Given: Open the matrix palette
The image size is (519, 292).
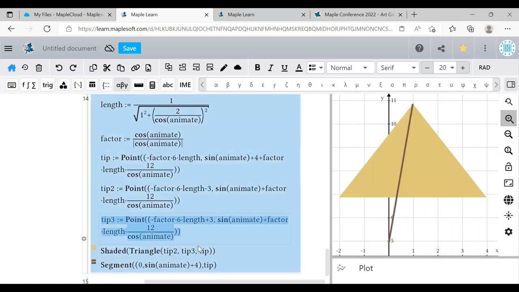Looking at the screenshot, I should [x=78, y=85].
